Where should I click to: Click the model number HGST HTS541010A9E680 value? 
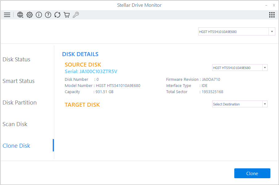click(118, 86)
